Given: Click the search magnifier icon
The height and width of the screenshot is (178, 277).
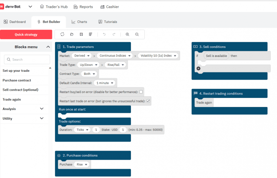Looking at the screenshot, I should [x=9, y=60].
